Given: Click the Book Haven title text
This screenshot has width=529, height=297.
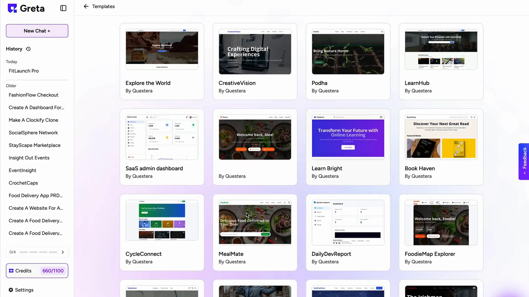Looking at the screenshot, I should point(420,168).
